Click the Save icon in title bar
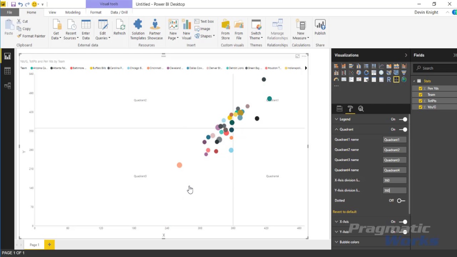 click(13, 4)
